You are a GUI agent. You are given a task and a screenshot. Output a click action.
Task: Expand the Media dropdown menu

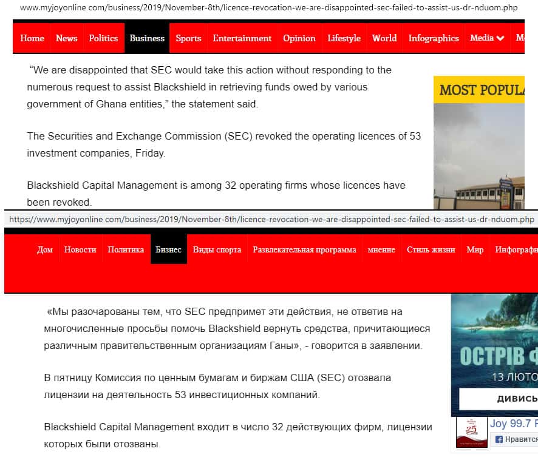487,38
